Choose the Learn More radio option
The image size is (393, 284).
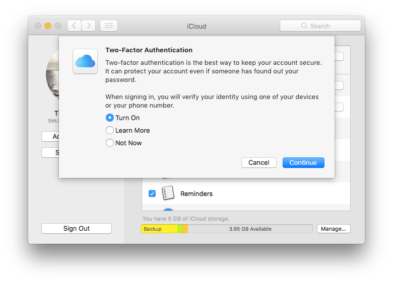click(x=109, y=130)
